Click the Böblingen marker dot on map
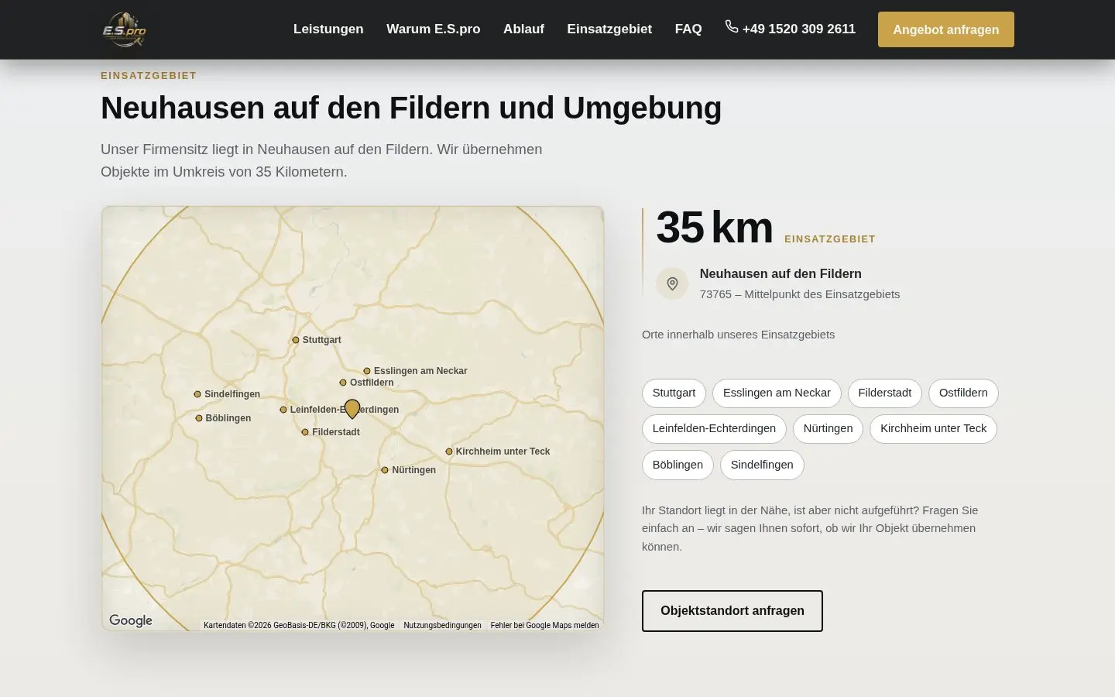Viewport: 1115px width, 697px height. [x=199, y=418]
